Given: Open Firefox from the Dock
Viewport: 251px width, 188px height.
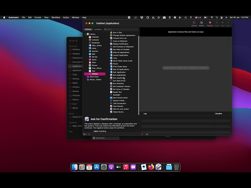Looking at the screenshot, I should click(151, 167).
